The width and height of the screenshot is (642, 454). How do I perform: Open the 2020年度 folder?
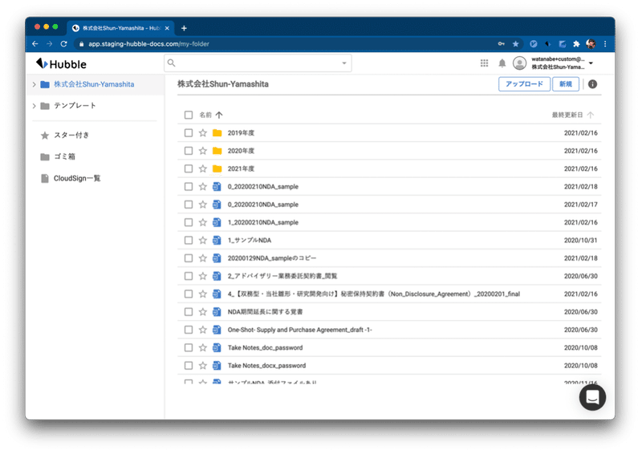coord(241,151)
